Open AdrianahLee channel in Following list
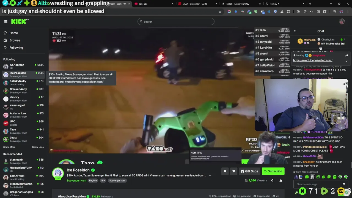The width and height of the screenshot is (352, 198). (23, 115)
